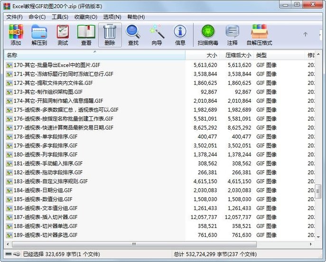This screenshot has width=326, height=262.
Task: Select file 177-透视表-快速计算商品最新交易日期.GIF
Action: [64, 128]
